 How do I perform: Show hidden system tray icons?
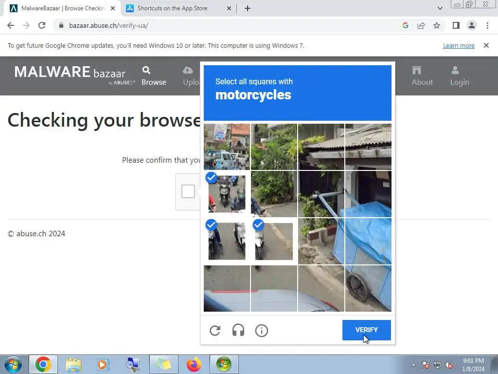click(413, 365)
